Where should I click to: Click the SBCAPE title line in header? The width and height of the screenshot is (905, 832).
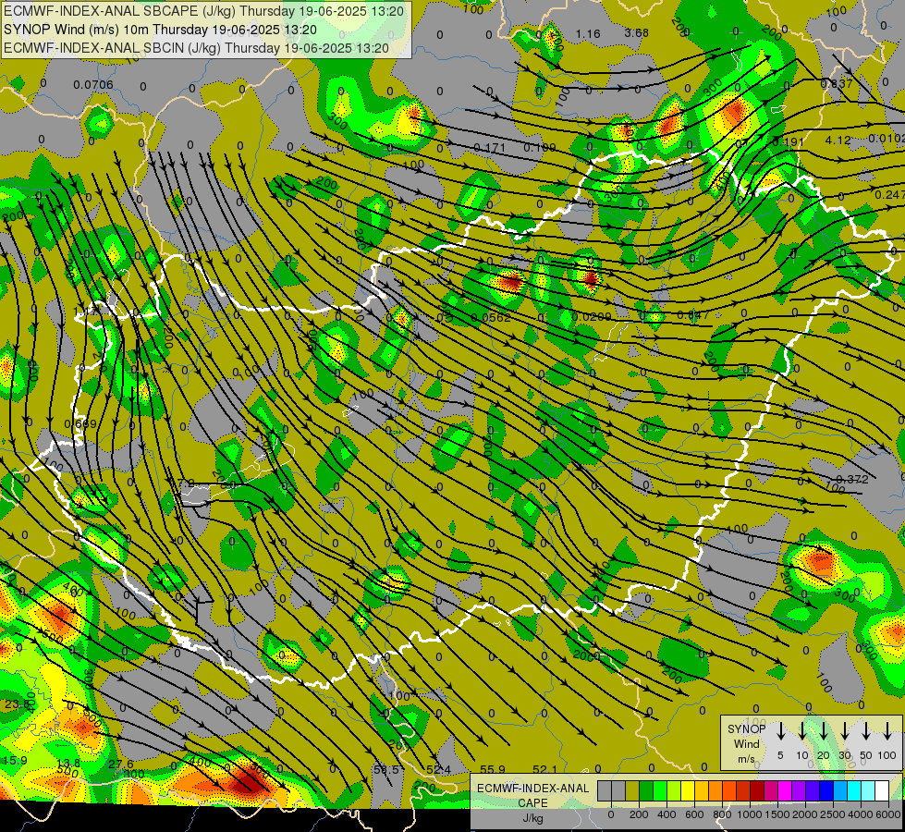tap(203, 11)
